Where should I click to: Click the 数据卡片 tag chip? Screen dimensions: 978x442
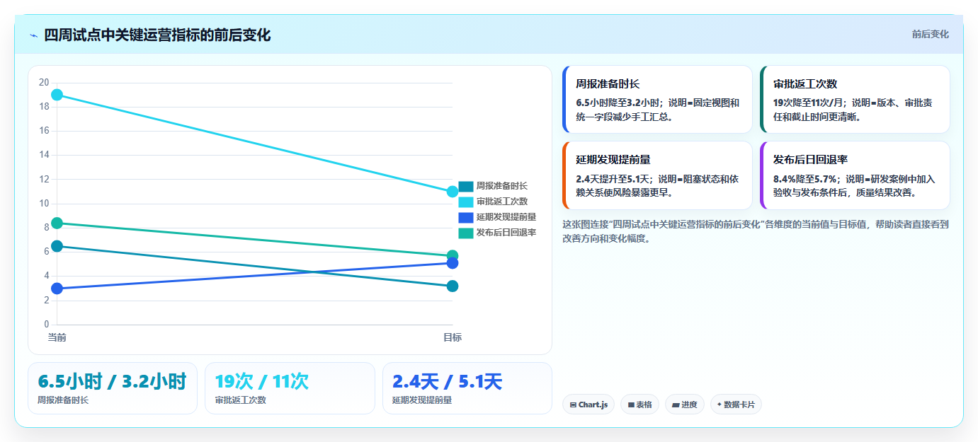736,405
